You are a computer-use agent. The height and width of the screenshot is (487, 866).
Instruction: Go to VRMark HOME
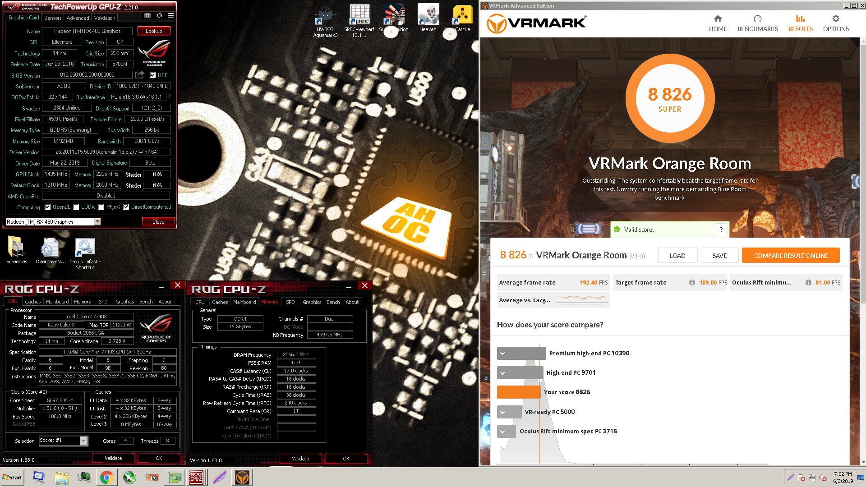[x=718, y=23]
